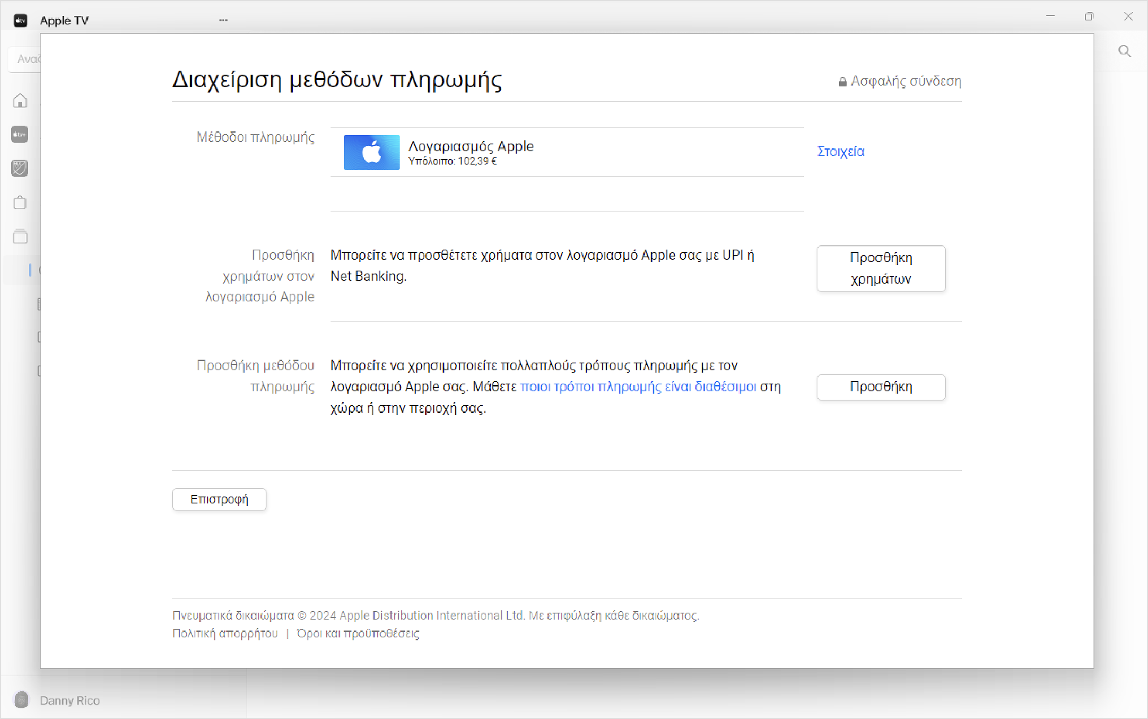This screenshot has width=1148, height=719.
Task: Open the available payment methods link
Action: click(638, 387)
